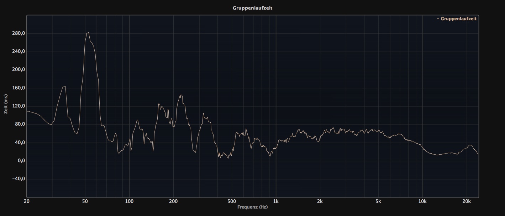Click the 280,0 value on the time axis

tap(19, 33)
